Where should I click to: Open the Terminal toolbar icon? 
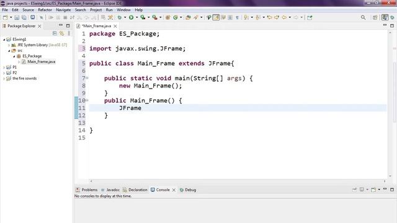click(33, 17)
